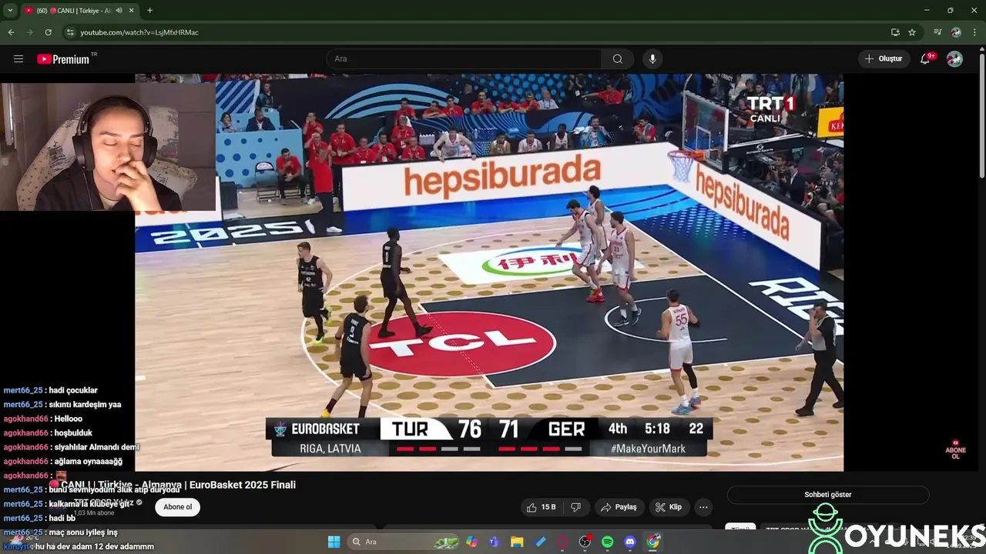The height and width of the screenshot is (554, 986).
Task: Close the YouTube browser tab
Action: tap(132, 10)
